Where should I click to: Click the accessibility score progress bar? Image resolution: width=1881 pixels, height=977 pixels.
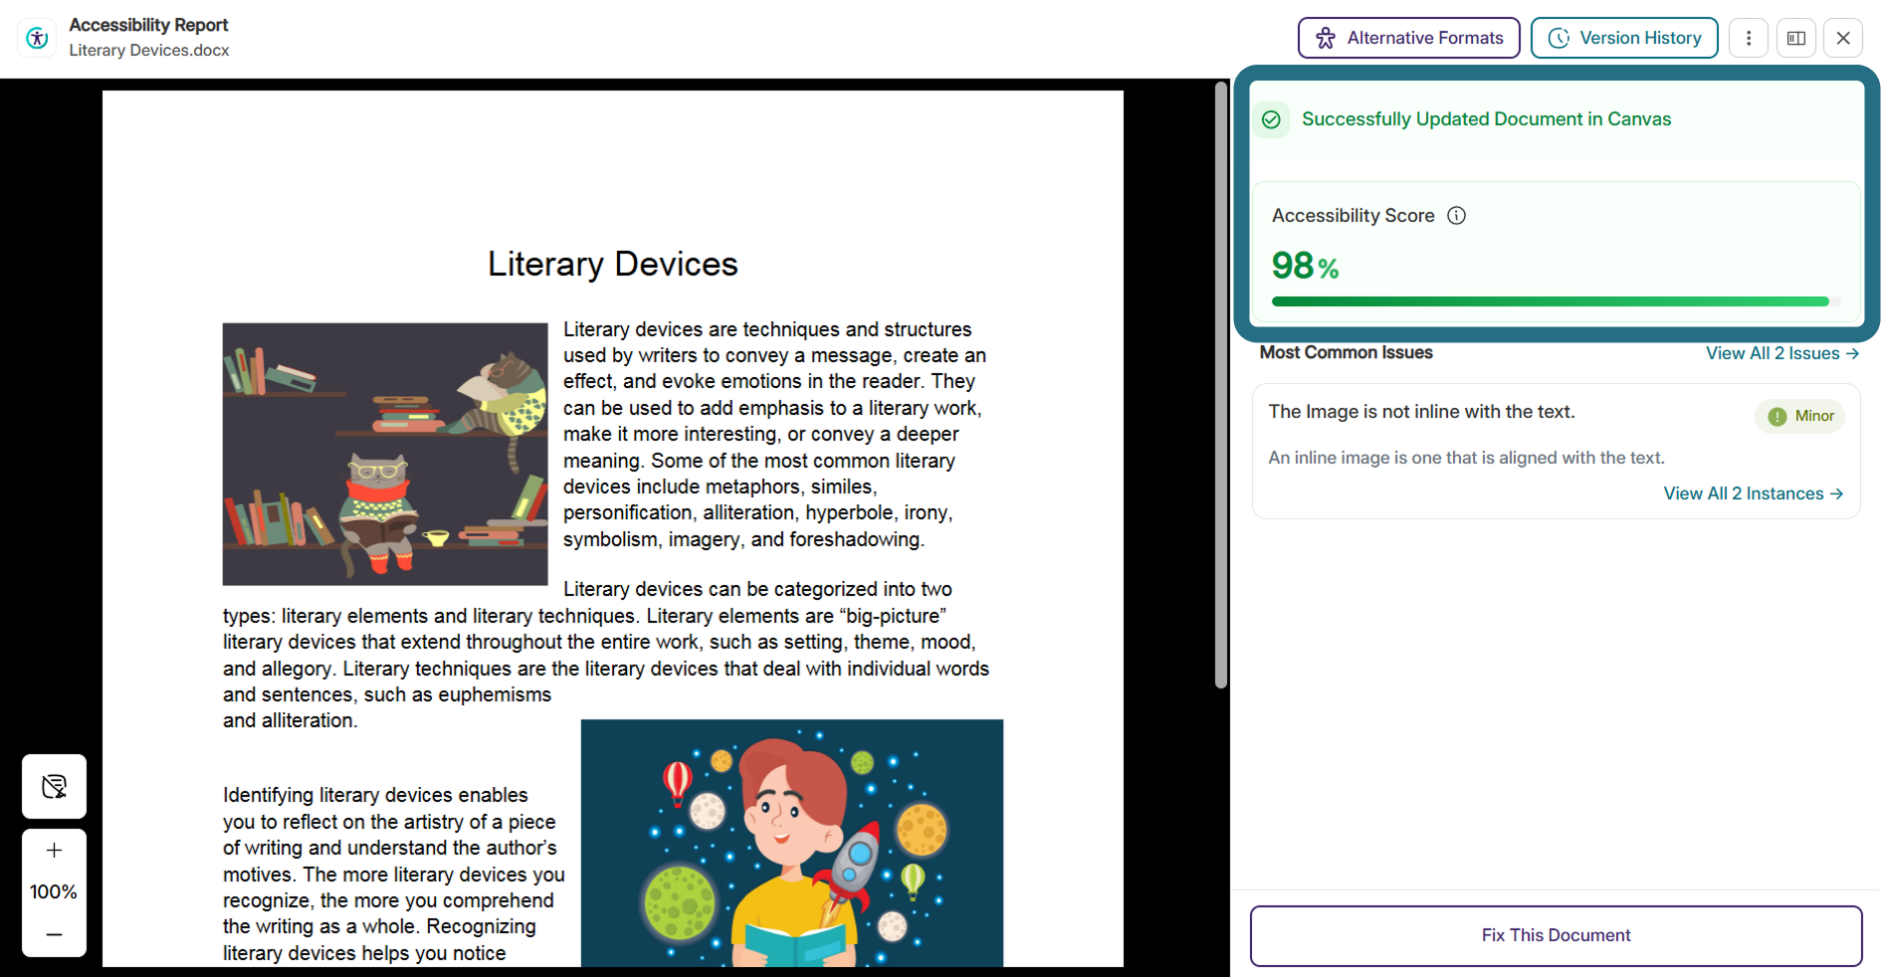tap(1556, 301)
